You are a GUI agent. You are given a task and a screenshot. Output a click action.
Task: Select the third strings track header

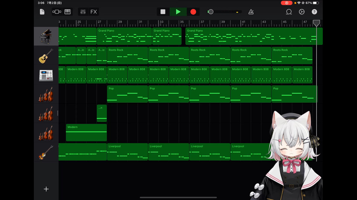[46, 133]
